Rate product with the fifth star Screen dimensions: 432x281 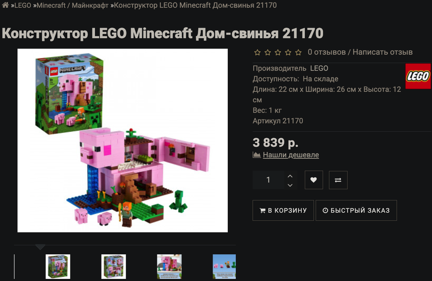pyautogui.click(x=298, y=53)
